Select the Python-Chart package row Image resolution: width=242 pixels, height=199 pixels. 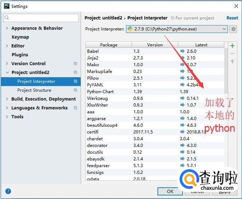pyautogui.click(x=155, y=91)
